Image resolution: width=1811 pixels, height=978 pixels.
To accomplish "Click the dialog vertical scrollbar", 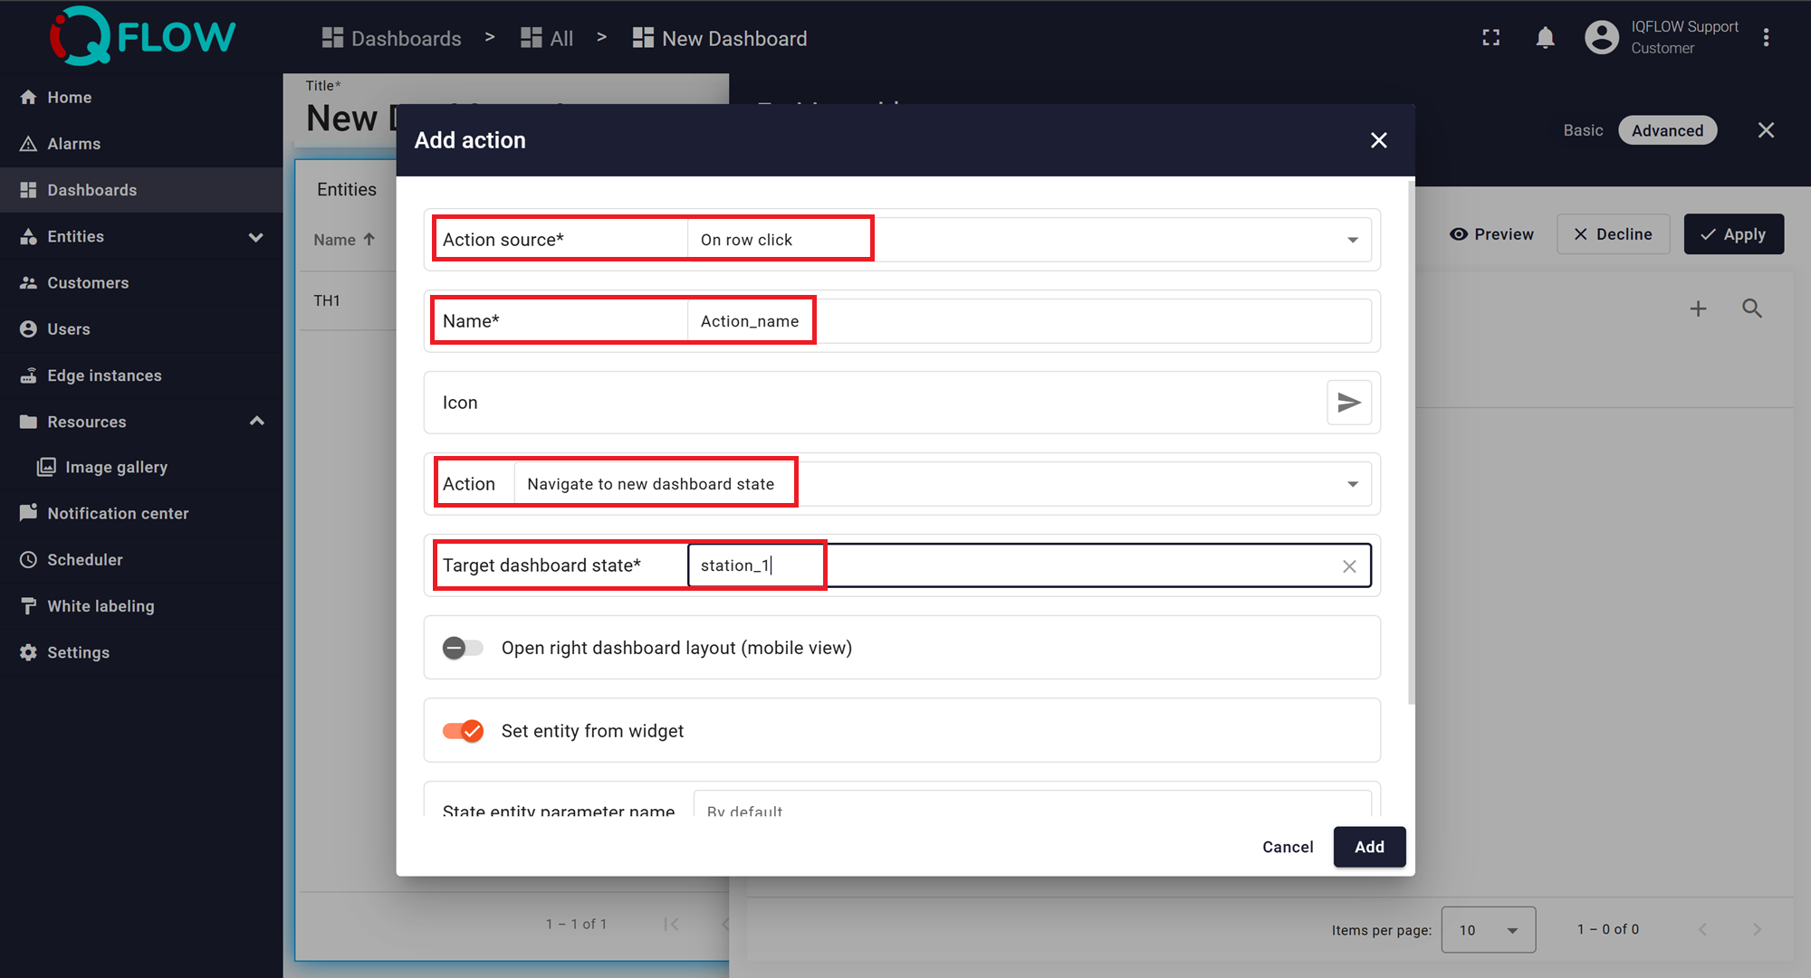I will click(x=1410, y=443).
